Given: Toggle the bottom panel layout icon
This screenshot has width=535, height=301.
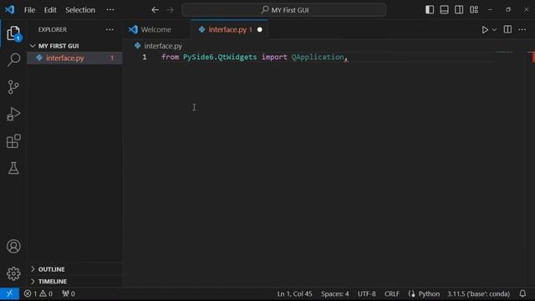Looking at the screenshot, I should 444,9.
